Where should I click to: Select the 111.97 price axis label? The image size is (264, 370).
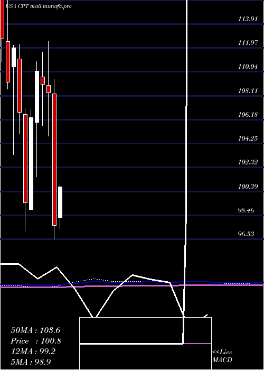(248, 43)
